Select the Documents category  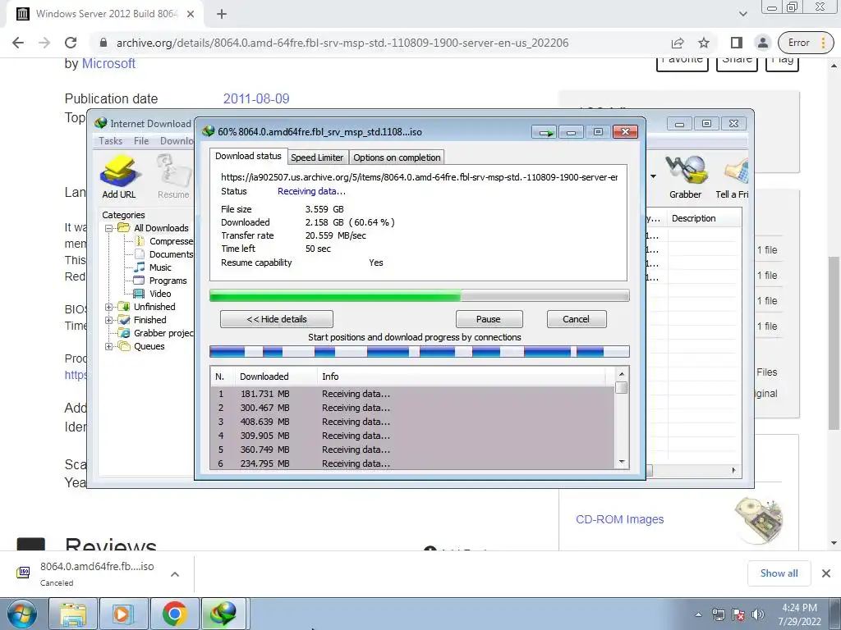(x=164, y=254)
